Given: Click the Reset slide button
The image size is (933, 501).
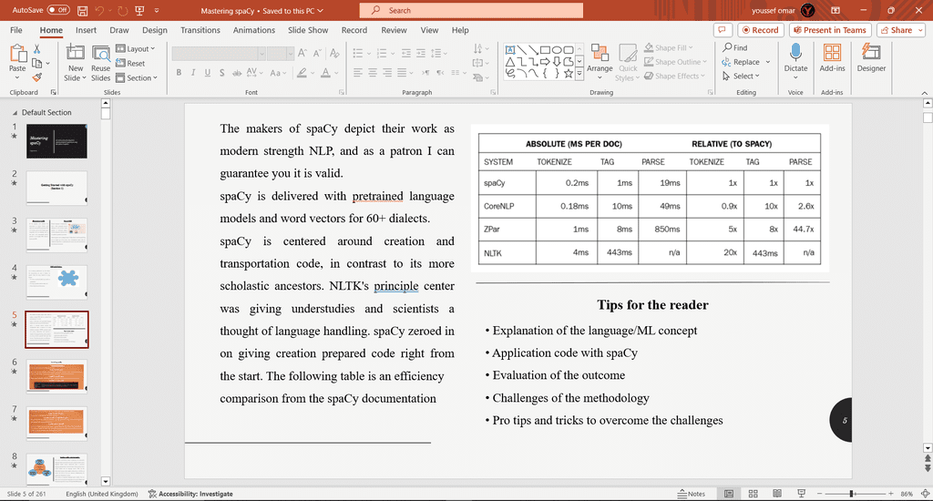Looking at the screenshot, I should (x=130, y=63).
